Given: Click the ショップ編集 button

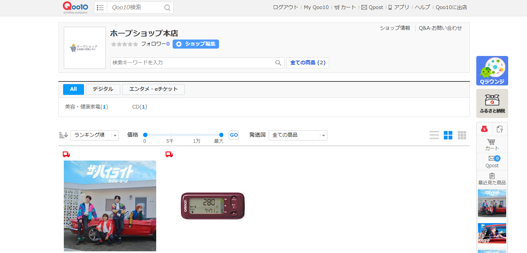Looking at the screenshot, I should click(196, 44).
